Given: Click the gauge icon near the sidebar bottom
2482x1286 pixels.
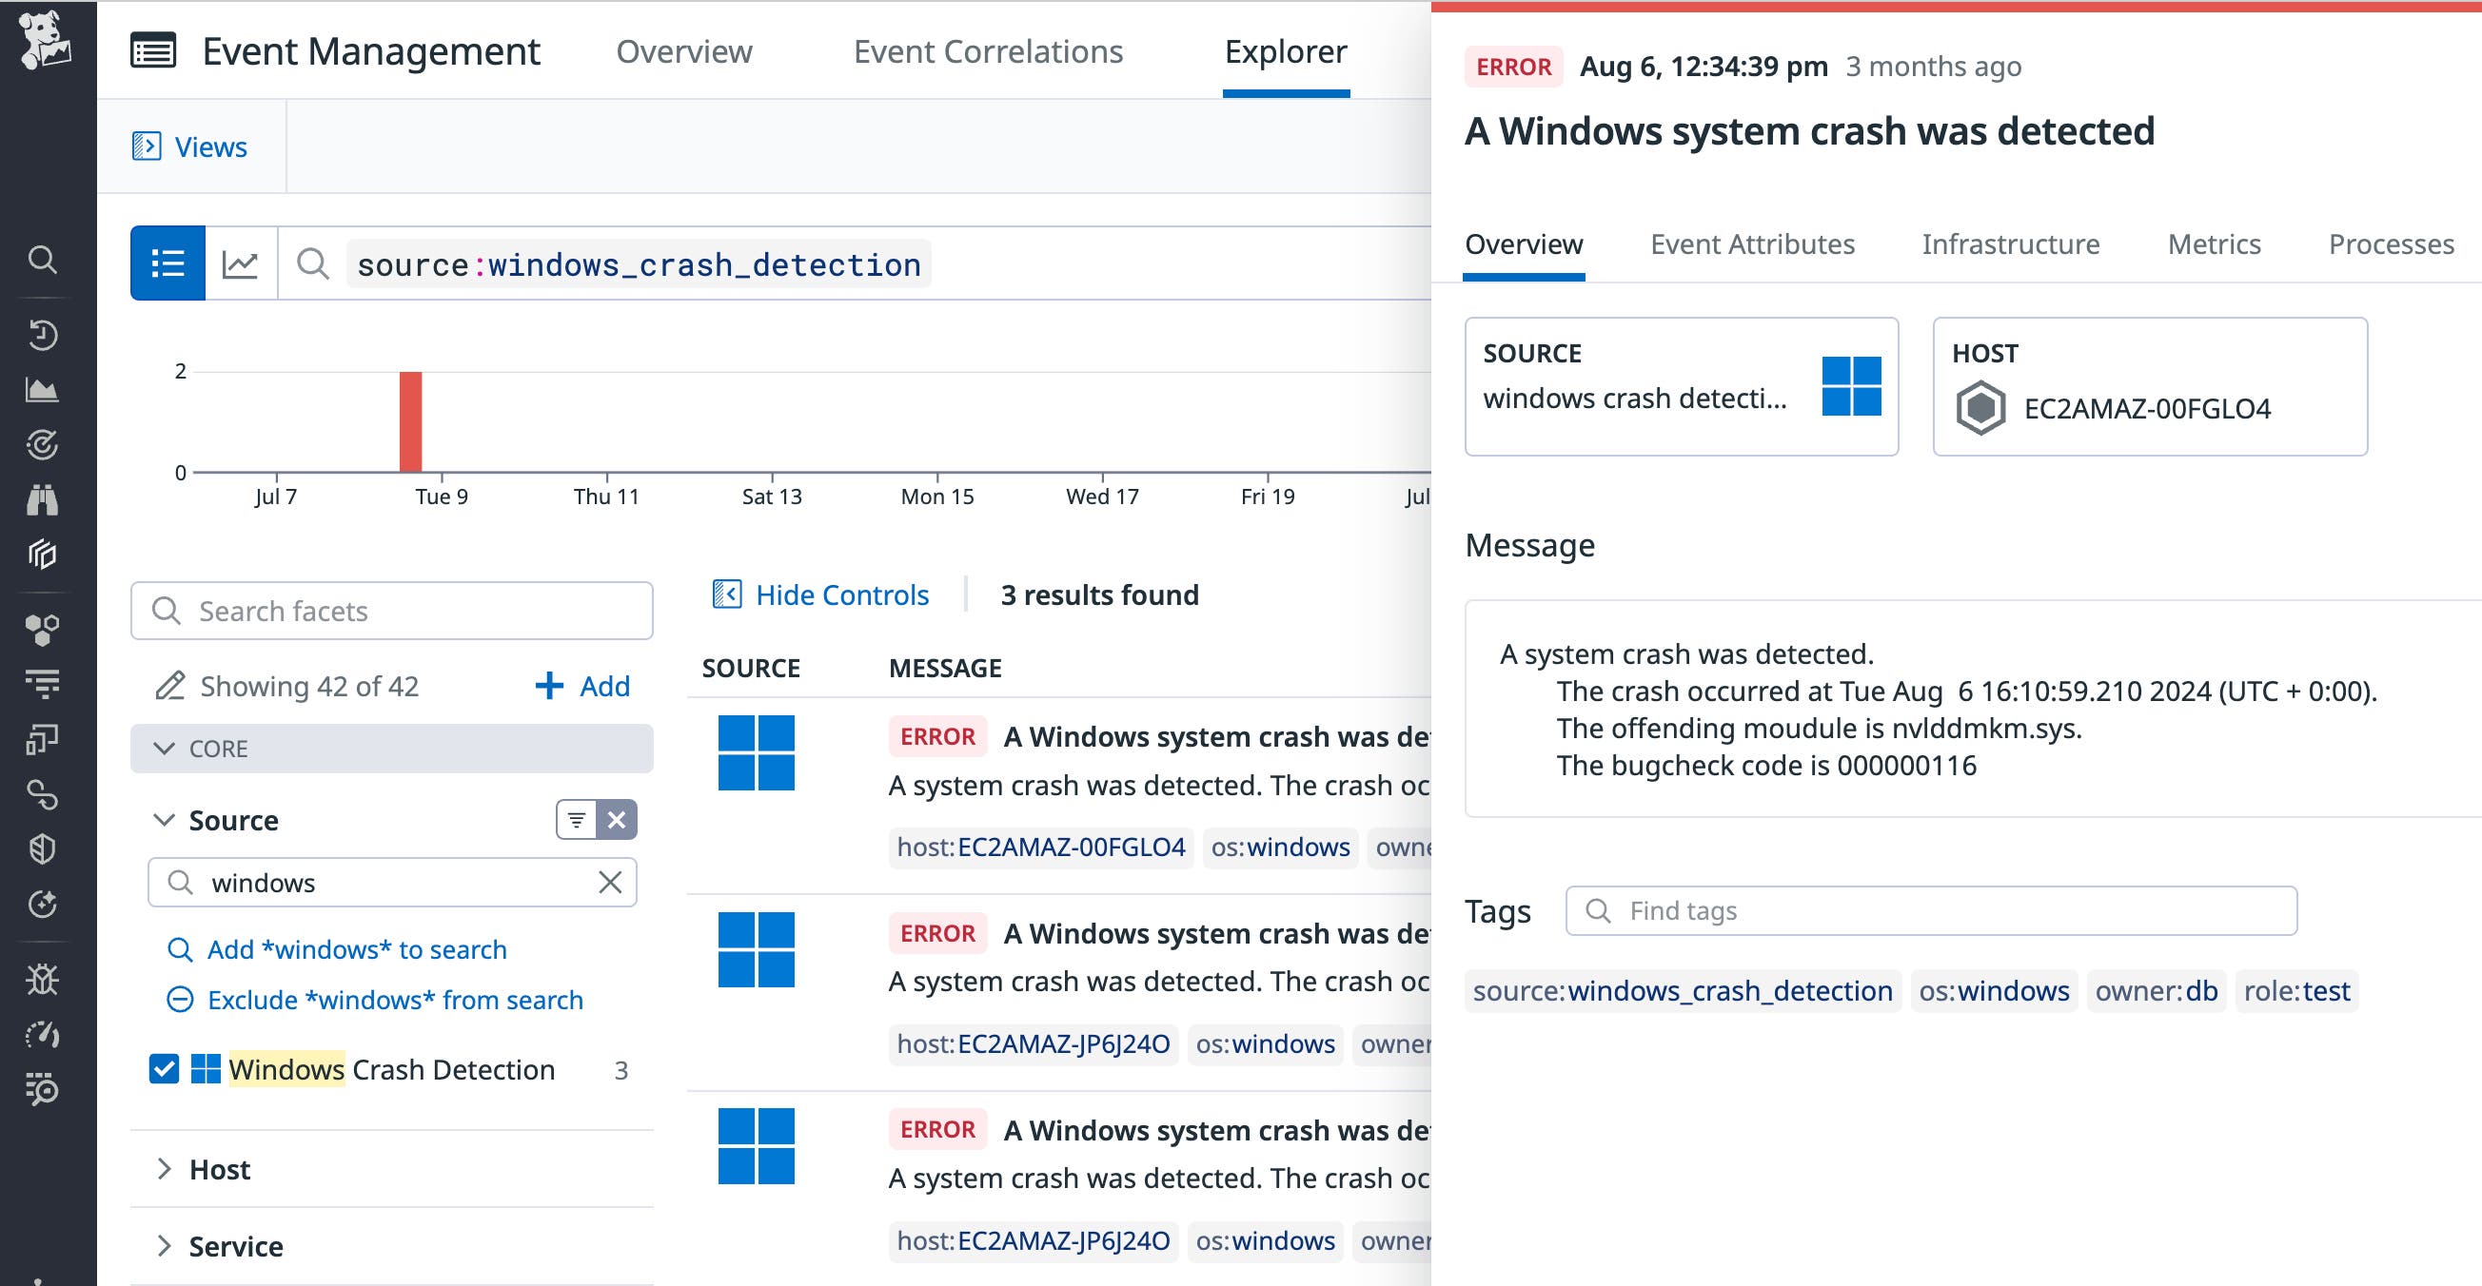Looking at the screenshot, I should [x=44, y=1036].
